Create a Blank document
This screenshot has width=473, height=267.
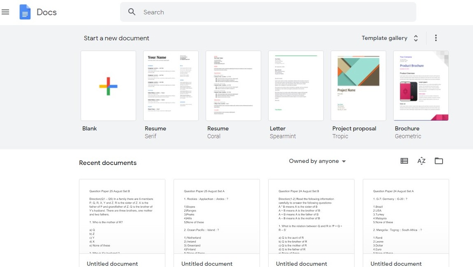(108, 86)
